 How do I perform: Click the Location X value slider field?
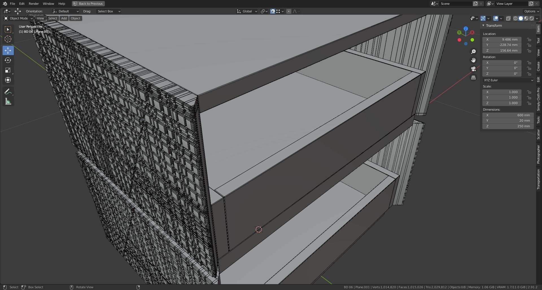click(502, 40)
